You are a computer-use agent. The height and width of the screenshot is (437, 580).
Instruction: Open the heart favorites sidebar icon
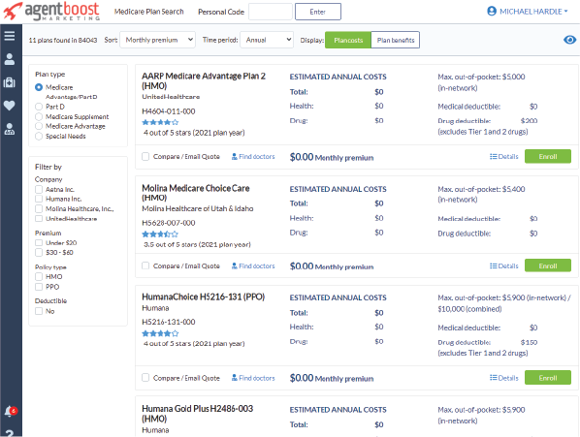point(10,106)
